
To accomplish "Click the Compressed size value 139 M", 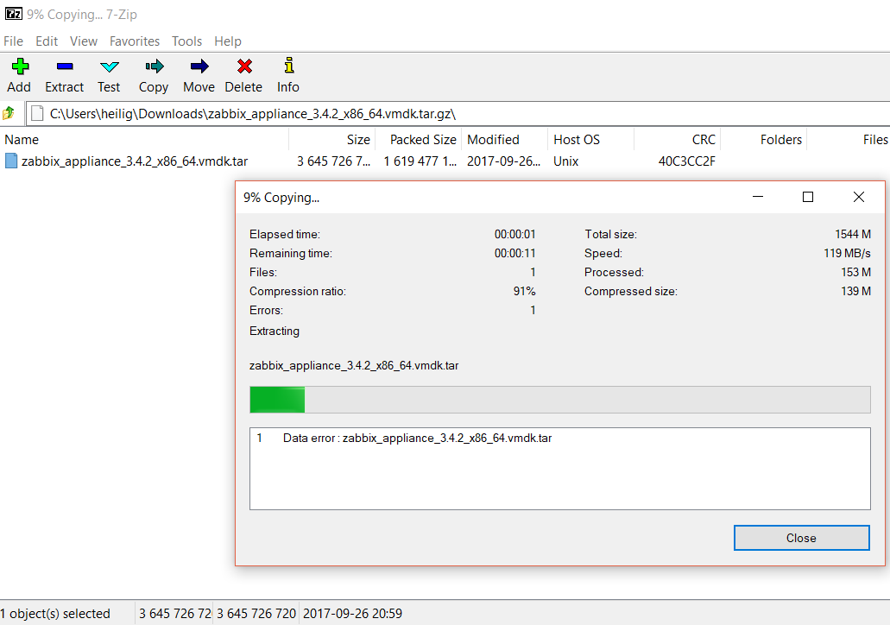I will 856,291.
